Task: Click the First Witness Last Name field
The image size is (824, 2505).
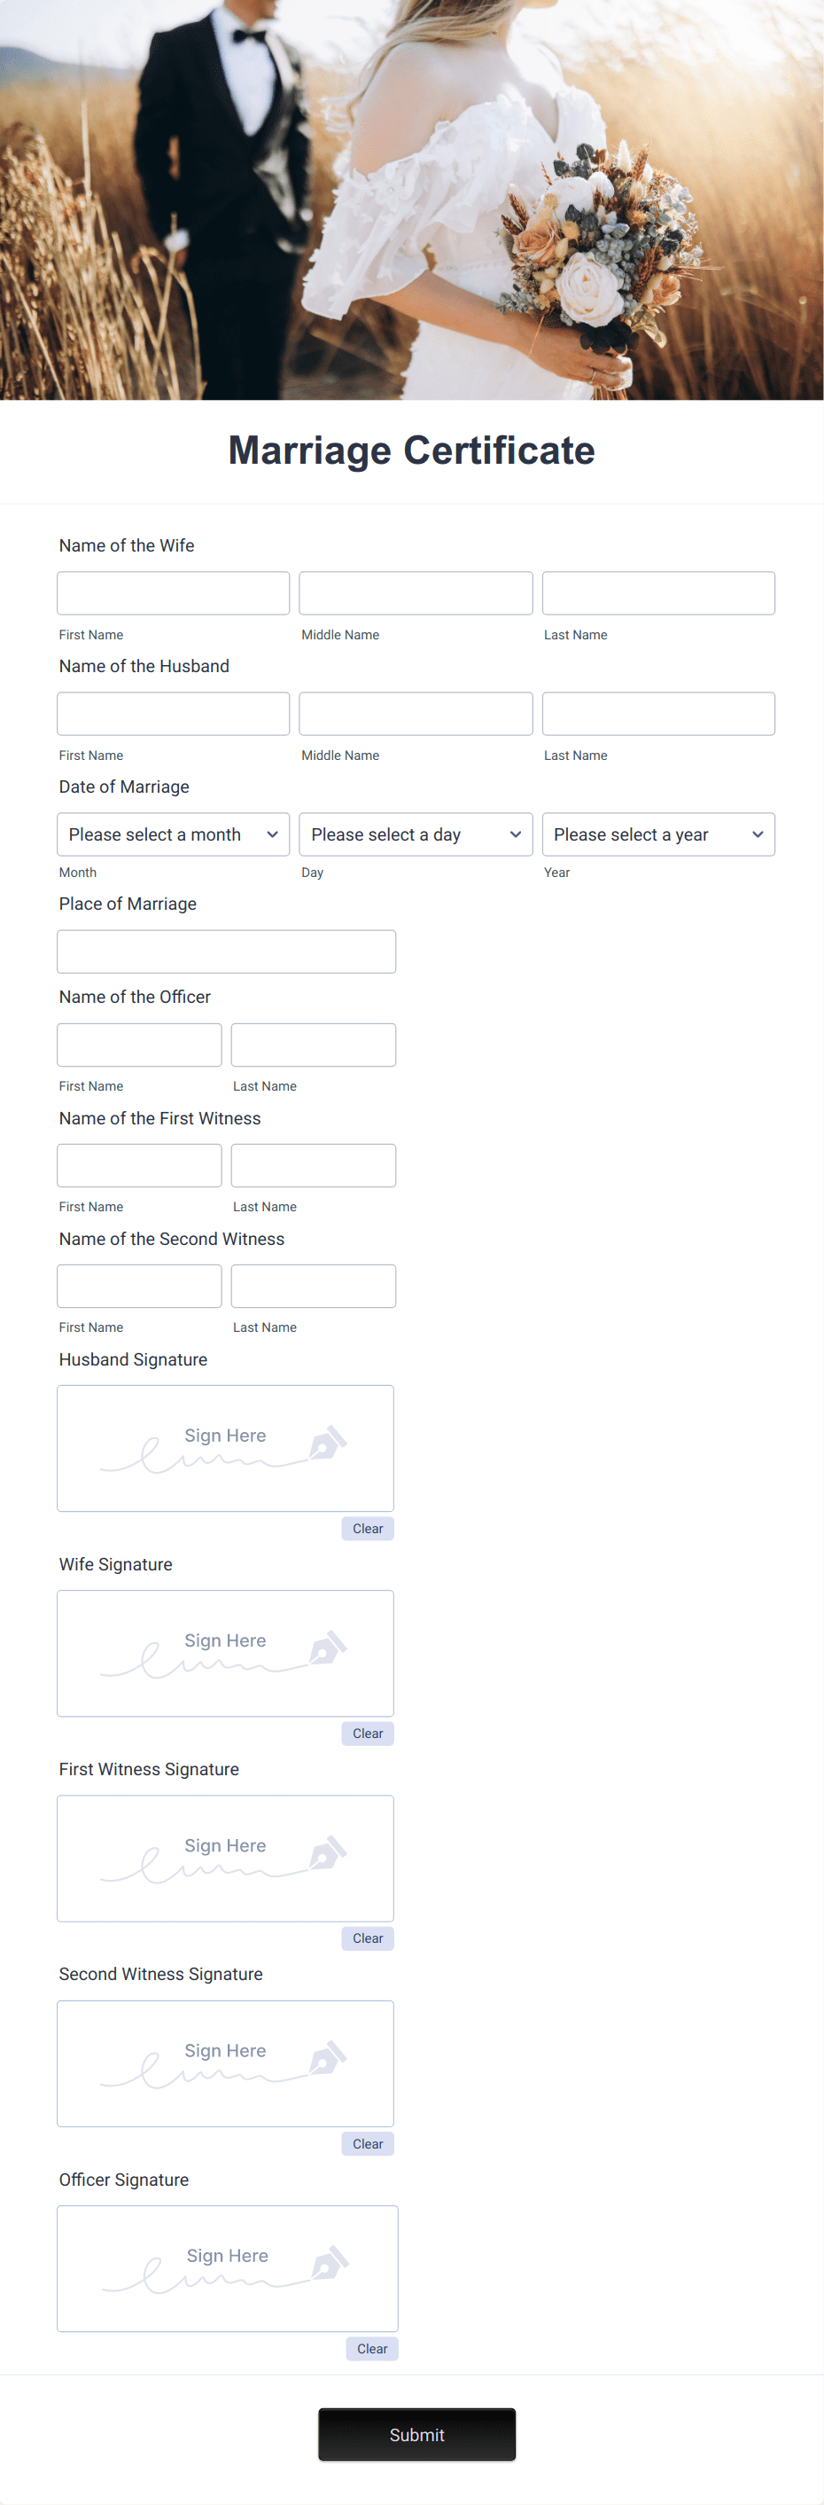Action: point(313,1165)
